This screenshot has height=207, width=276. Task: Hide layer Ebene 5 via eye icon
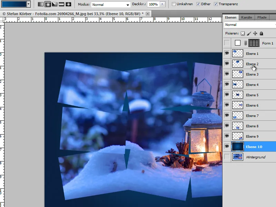point(227,95)
